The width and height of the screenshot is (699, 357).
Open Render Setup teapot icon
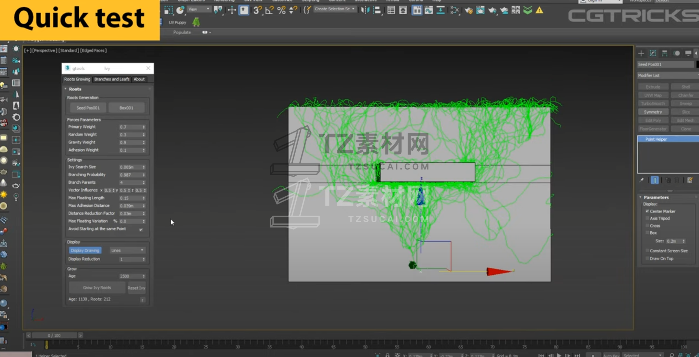[x=468, y=10]
